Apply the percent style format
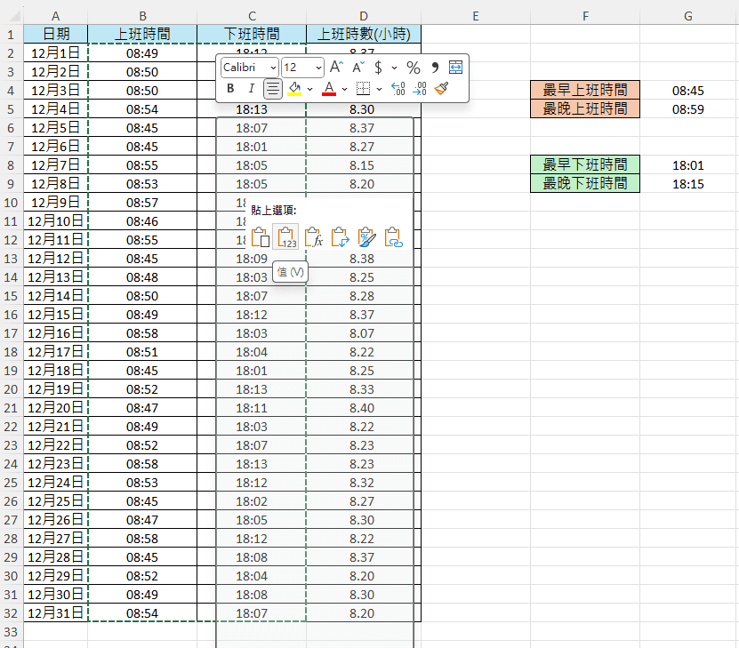The width and height of the screenshot is (739, 648). [x=414, y=68]
